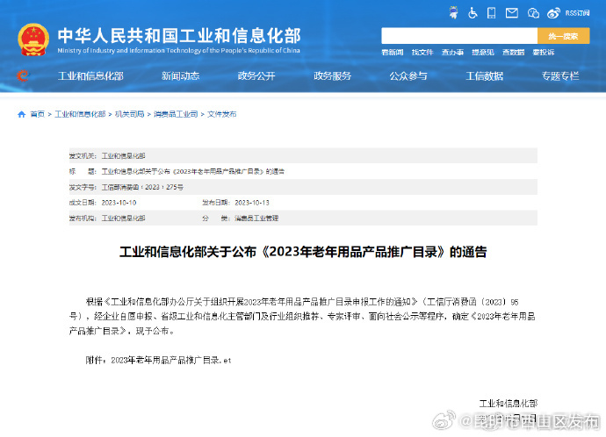Click the robot assistant icon in header
Image resolution: width=606 pixels, height=437 pixels.
454,13
